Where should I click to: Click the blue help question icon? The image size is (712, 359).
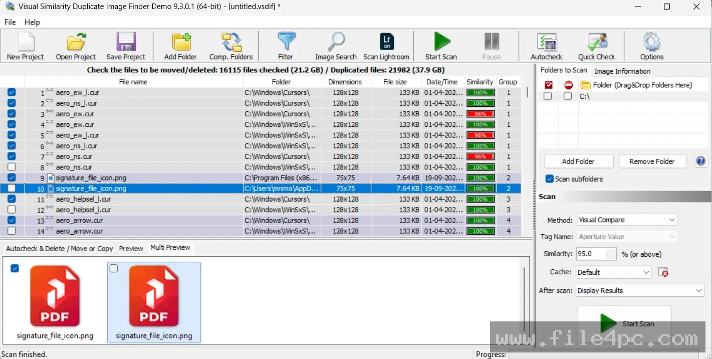(701, 161)
